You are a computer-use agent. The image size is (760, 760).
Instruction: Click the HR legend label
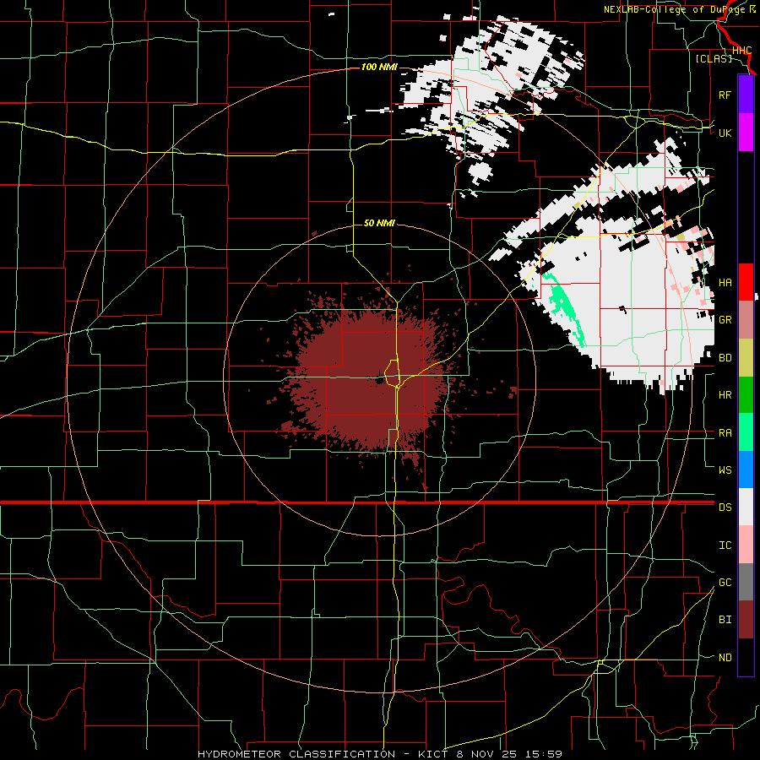[725, 395]
